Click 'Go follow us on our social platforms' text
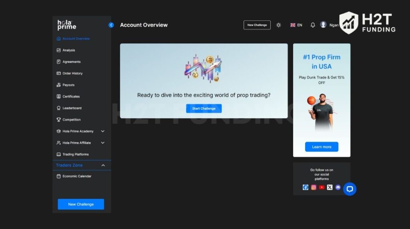 pyautogui.click(x=322, y=175)
